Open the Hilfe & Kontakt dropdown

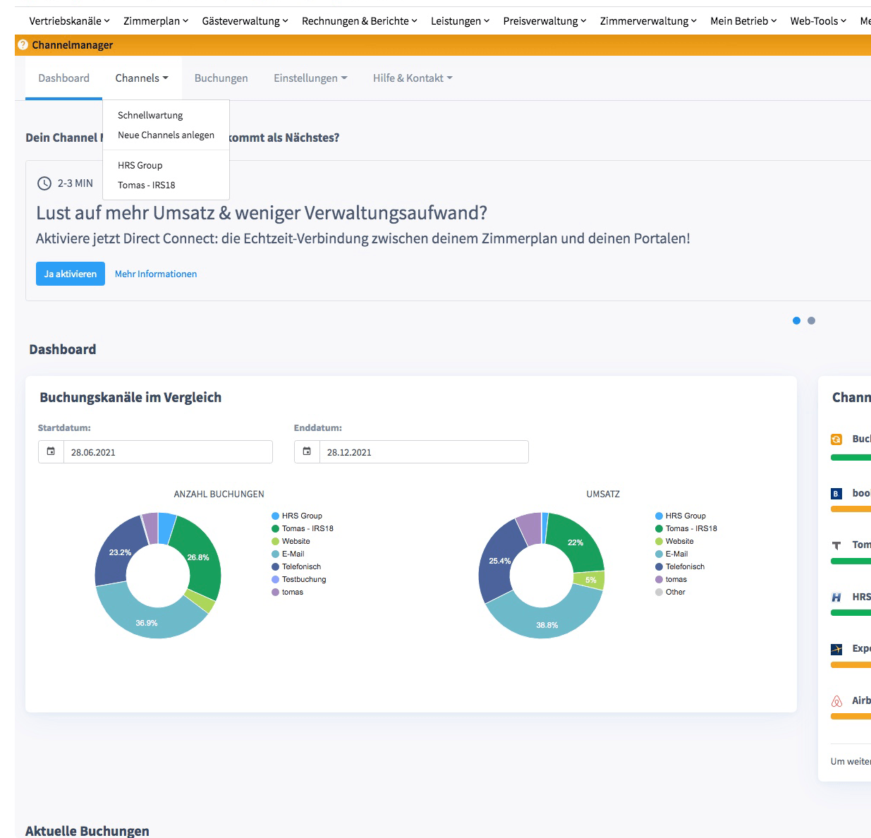413,78
